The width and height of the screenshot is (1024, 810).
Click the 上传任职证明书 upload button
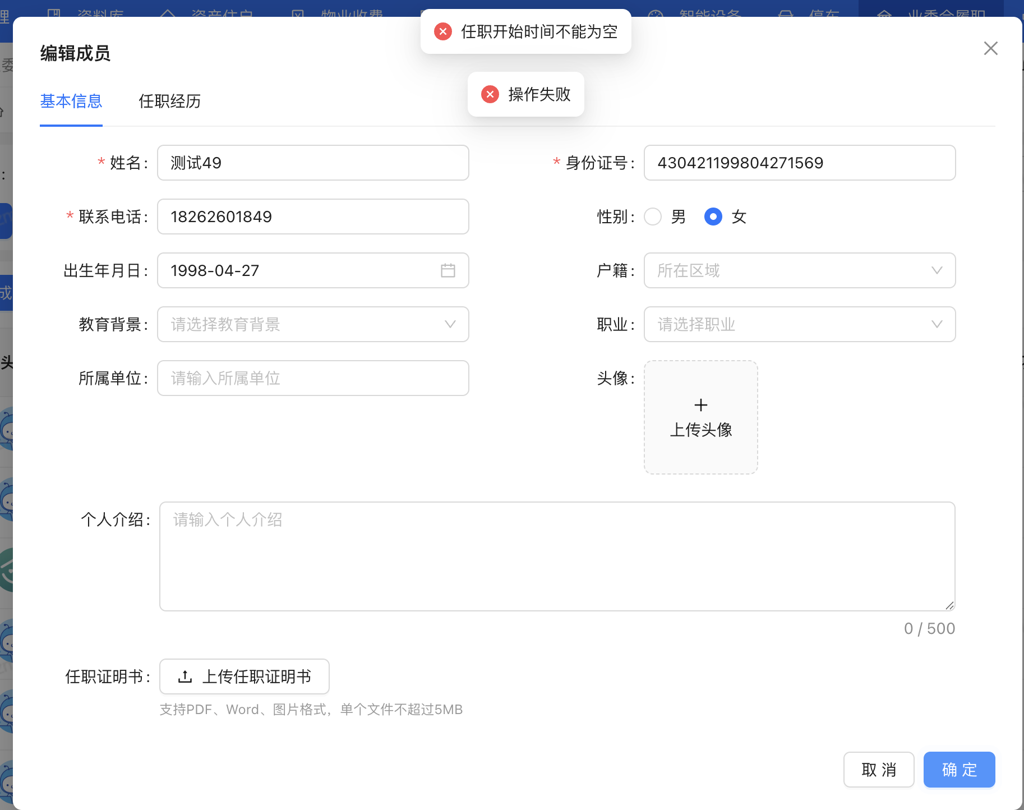pos(244,676)
